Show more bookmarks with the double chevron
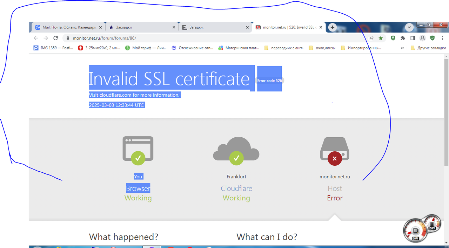The width and height of the screenshot is (449, 248). [402, 48]
